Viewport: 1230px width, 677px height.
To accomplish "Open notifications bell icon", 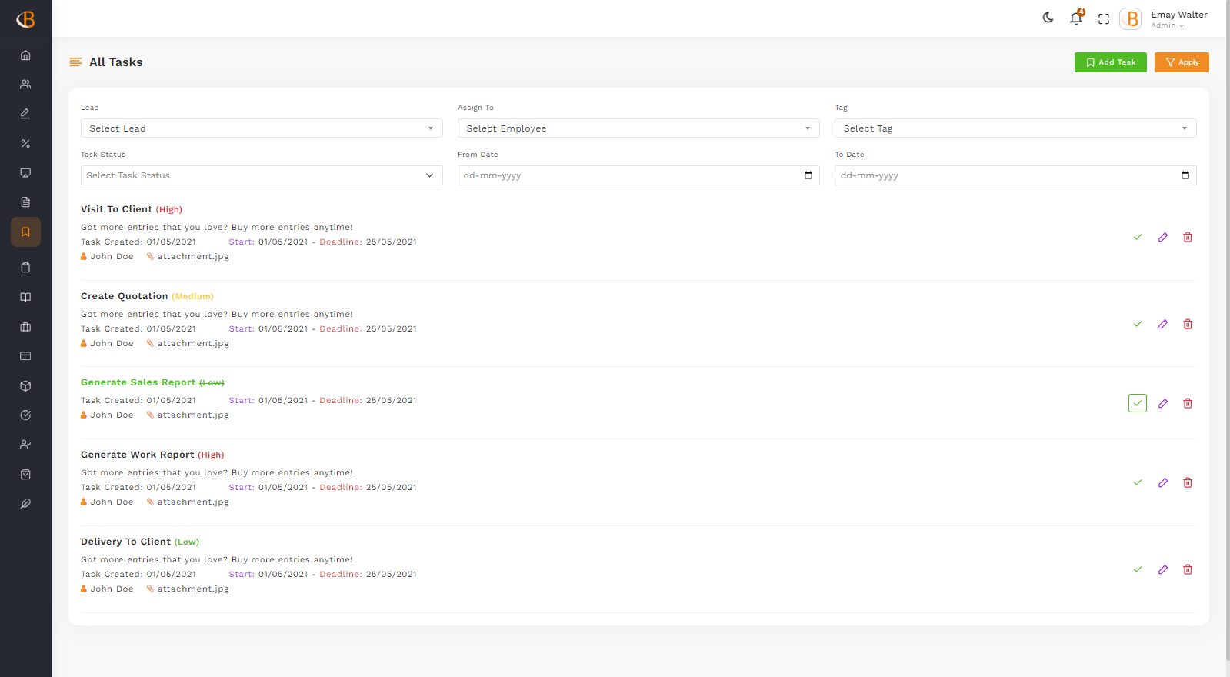I will pyautogui.click(x=1076, y=18).
